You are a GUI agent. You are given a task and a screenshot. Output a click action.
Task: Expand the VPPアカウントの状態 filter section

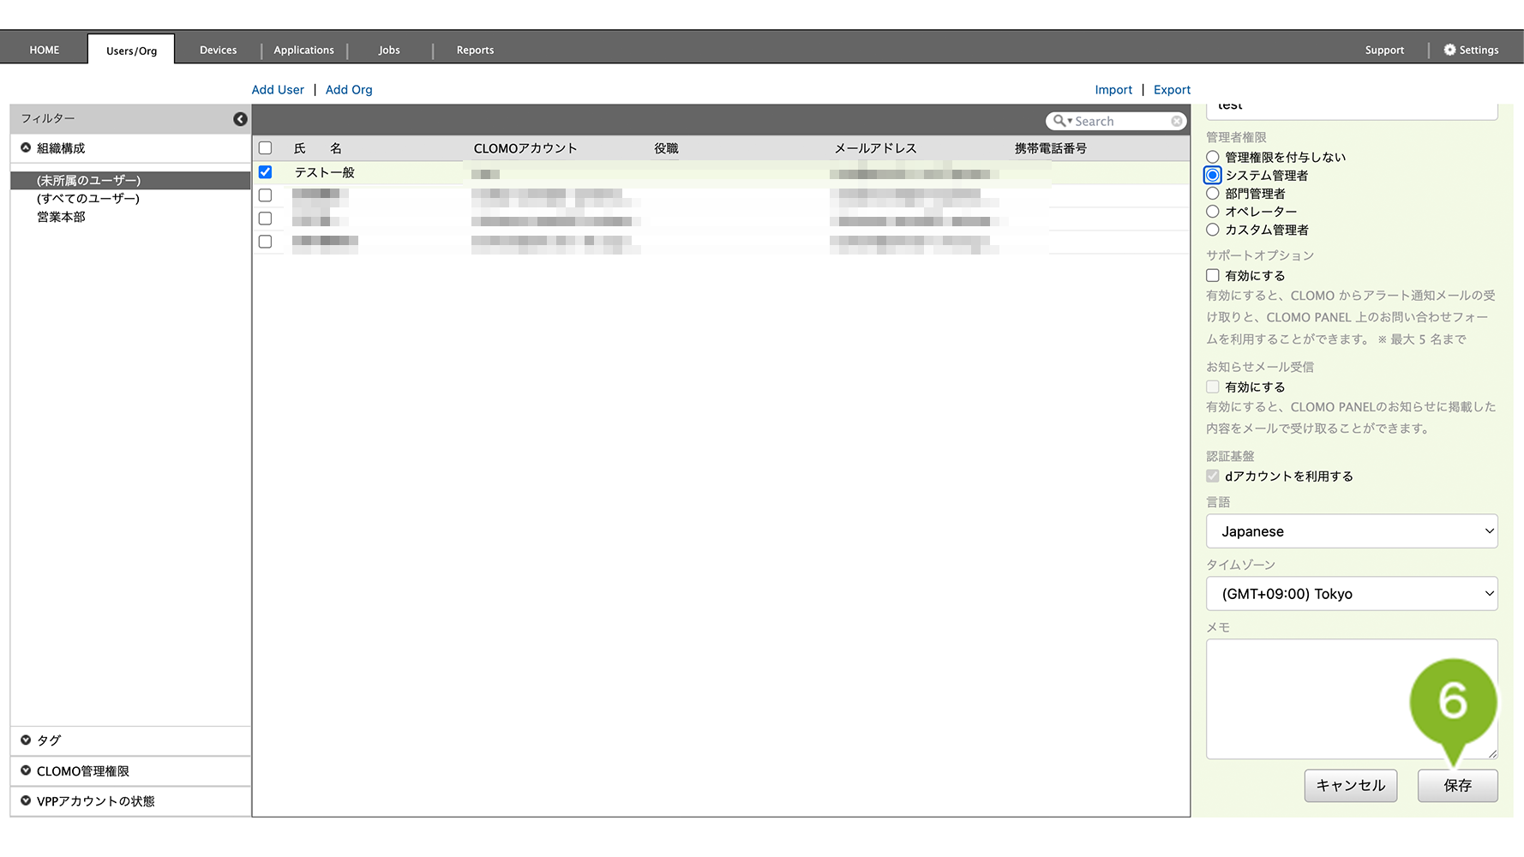point(26,800)
